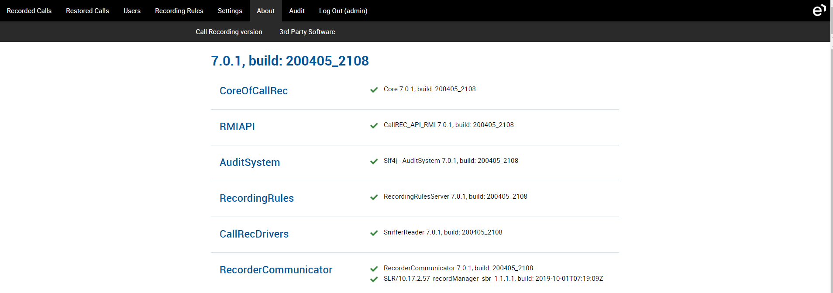Viewport: 833px width, 293px height.
Task: Click the checkmark next to RecorderCommunicator 7.0.1
Action: (x=374, y=269)
